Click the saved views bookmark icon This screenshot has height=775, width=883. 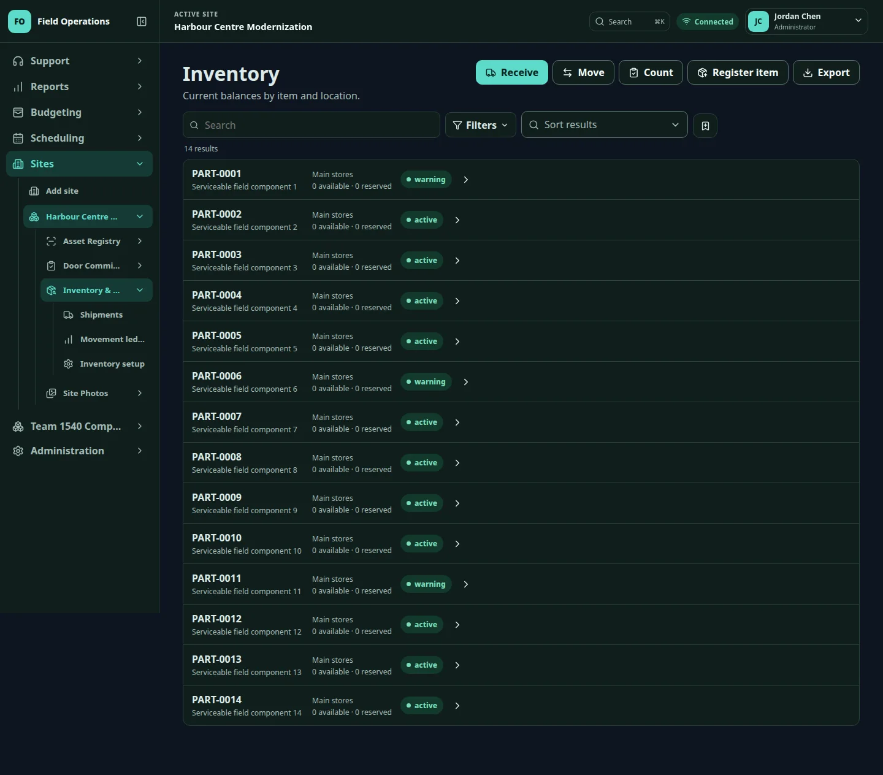[x=705, y=126]
